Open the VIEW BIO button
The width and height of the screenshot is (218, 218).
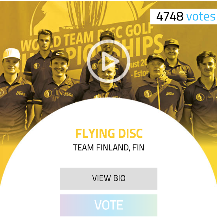point(109,179)
